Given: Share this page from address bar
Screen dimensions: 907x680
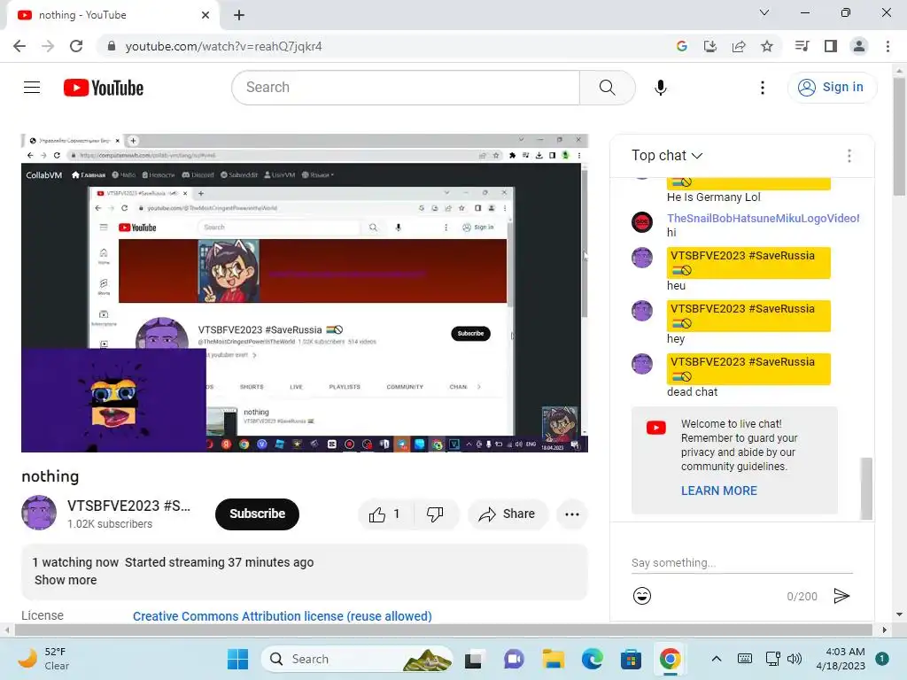Looking at the screenshot, I should [x=739, y=46].
